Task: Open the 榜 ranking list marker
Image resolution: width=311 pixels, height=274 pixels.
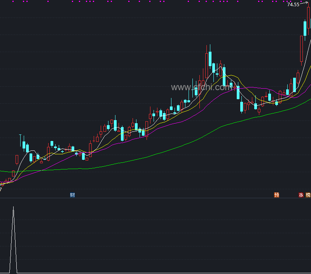Action: (308, 195)
